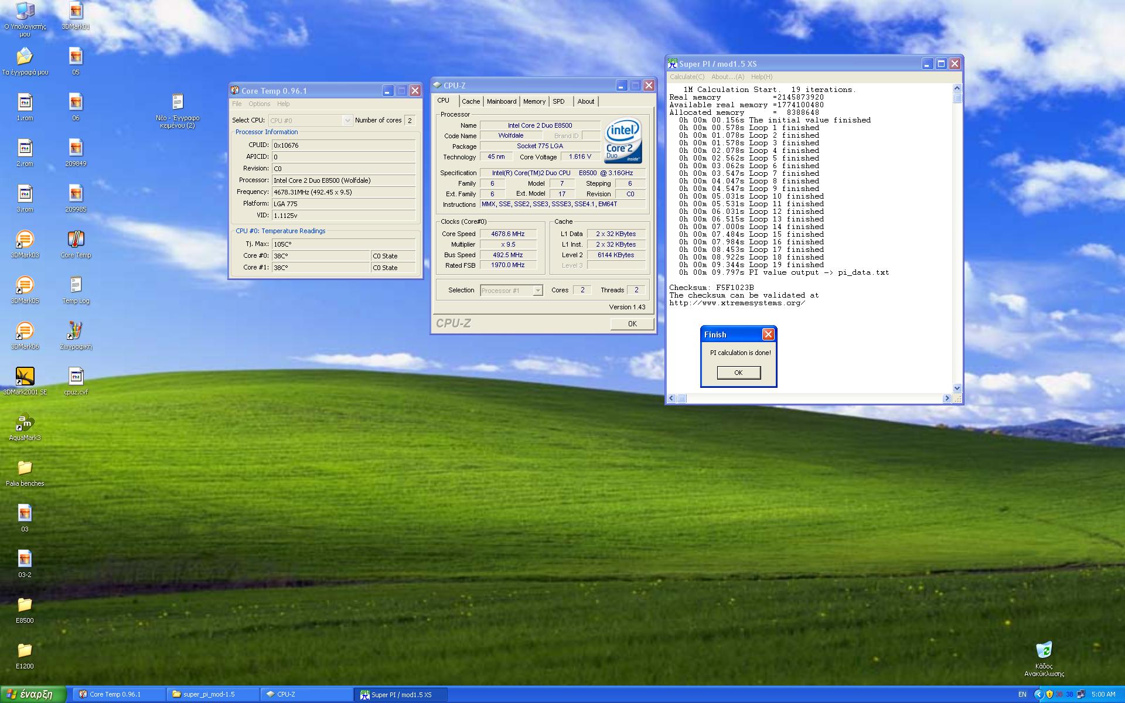This screenshot has width=1125, height=703.
Task: Select the desktop file named 06
Action: coord(76,107)
